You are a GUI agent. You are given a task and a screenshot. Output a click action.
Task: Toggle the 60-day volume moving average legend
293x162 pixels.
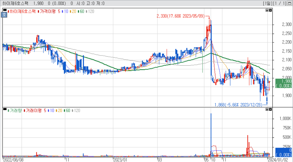pyautogui.click(x=67, y=110)
